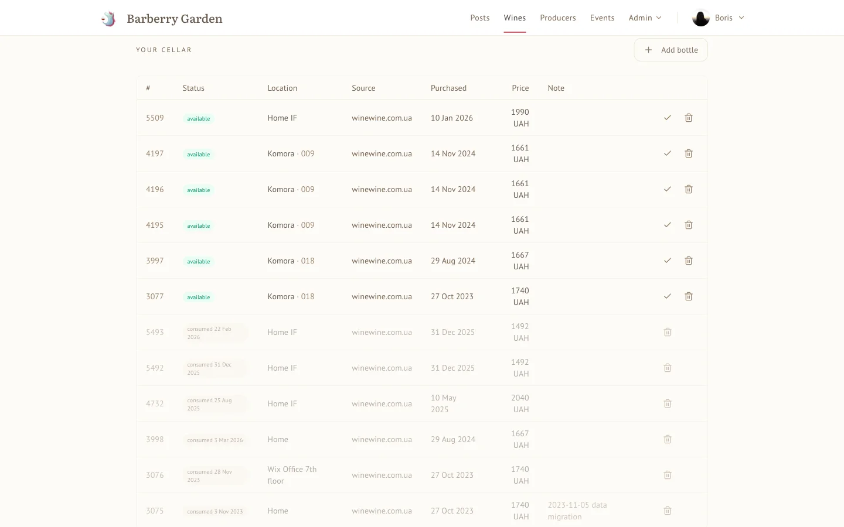Select the checkmark icon on bottle 4197
This screenshot has height=527, width=844.
tap(667, 153)
